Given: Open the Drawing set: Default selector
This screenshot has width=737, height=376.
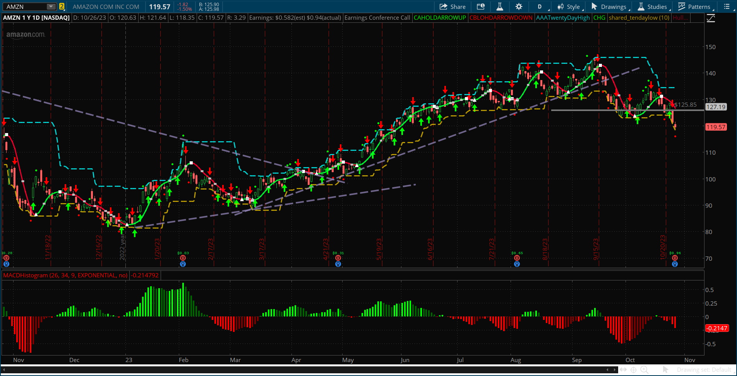Looking at the screenshot, I should coord(704,370).
